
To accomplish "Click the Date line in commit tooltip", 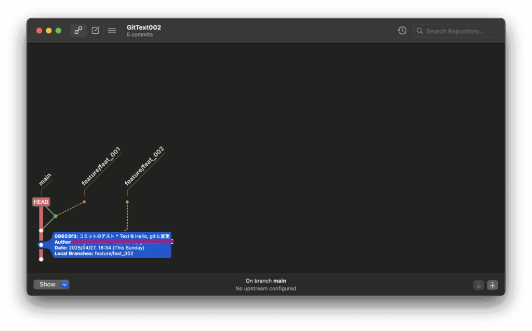I will [x=99, y=248].
